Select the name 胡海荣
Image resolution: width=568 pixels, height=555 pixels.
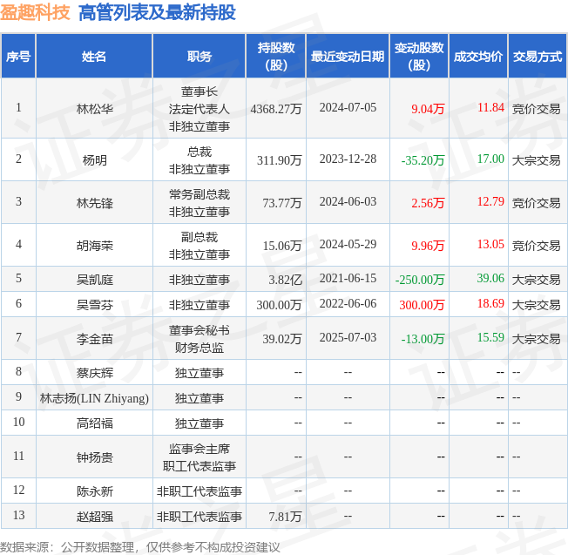tap(95, 246)
